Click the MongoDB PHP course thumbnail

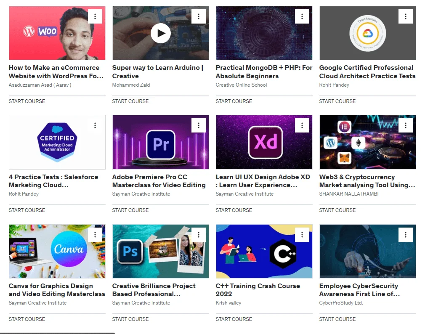[264, 33]
